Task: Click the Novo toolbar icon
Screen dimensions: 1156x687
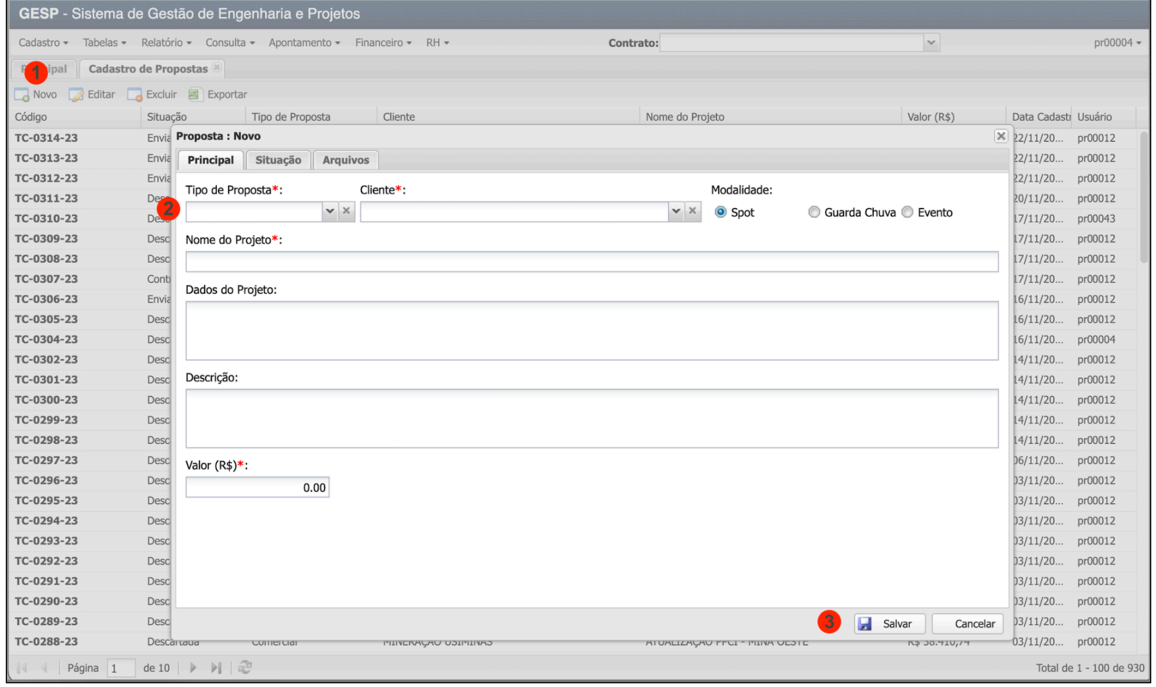Action: [x=22, y=94]
